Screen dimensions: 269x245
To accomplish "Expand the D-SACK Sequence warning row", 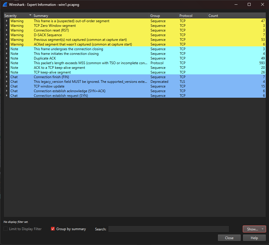I will click(6, 35).
